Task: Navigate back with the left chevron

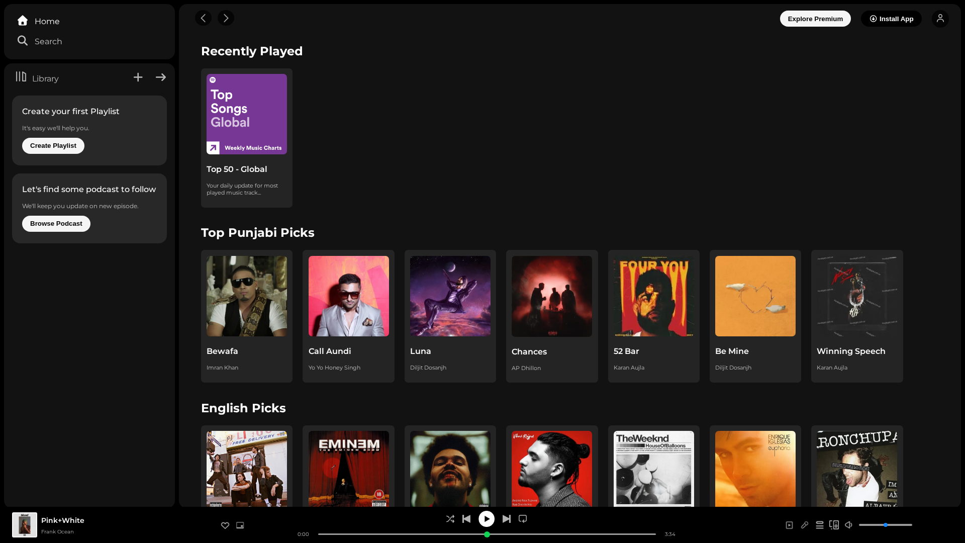Action: tap(203, 18)
